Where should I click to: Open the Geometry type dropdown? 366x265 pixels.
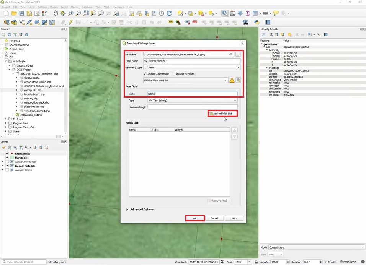[192, 67]
